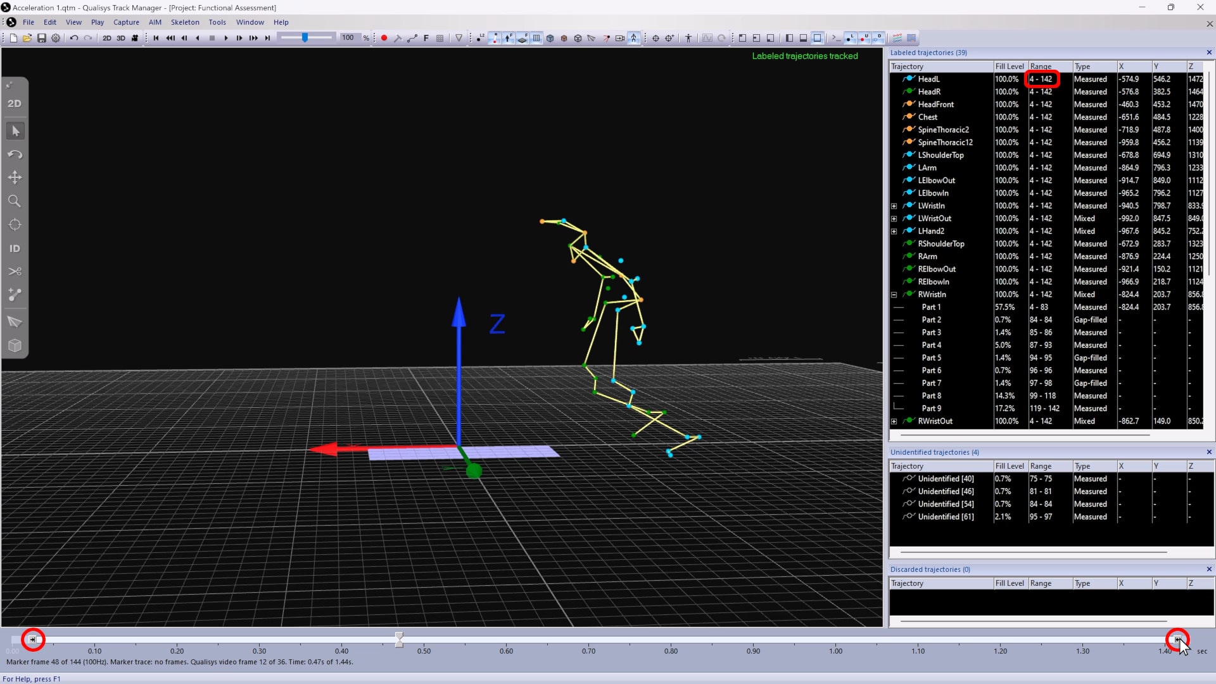1216x684 pixels.
Task: Start a capture with the red record icon
Action: (384, 38)
